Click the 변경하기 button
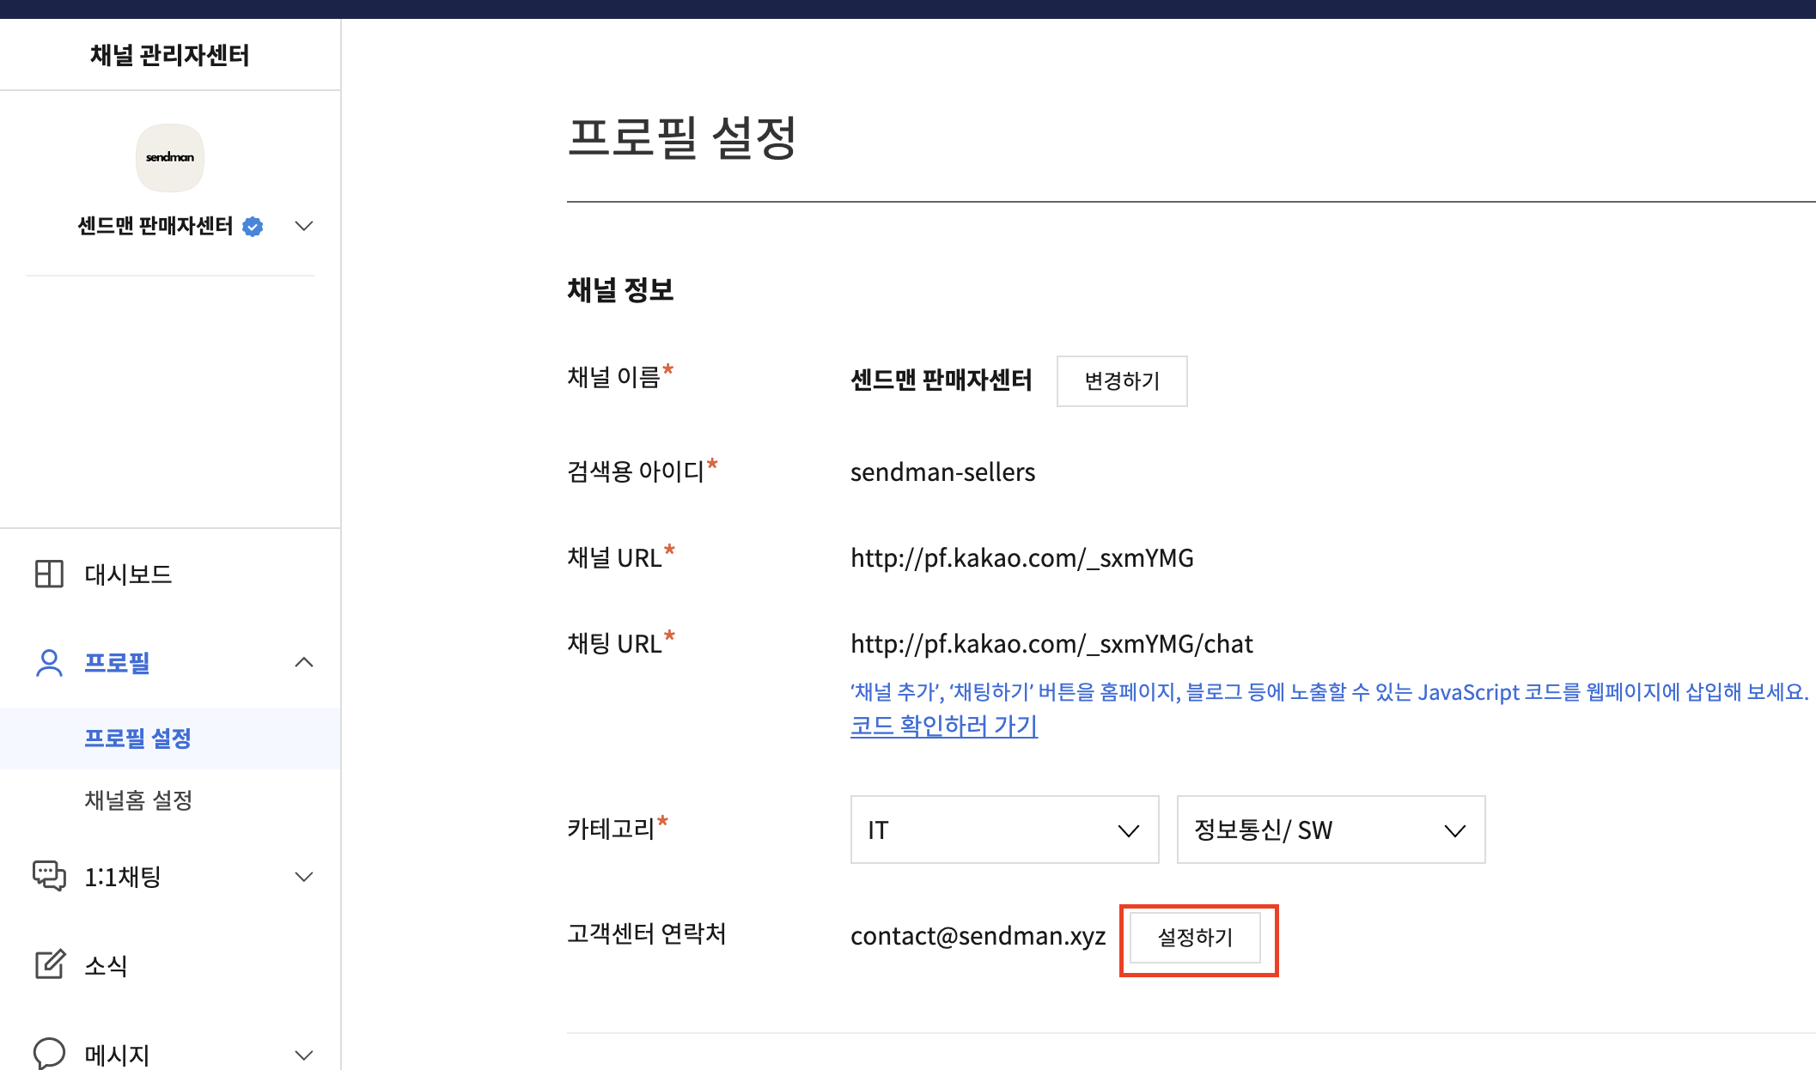Image resolution: width=1816 pixels, height=1070 pixels. 1122,380
